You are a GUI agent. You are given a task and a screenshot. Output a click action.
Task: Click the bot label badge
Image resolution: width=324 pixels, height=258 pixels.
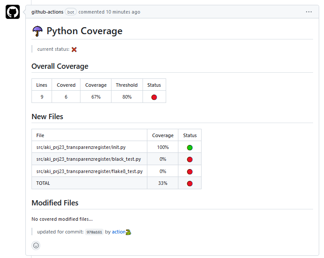click(71, 12)
